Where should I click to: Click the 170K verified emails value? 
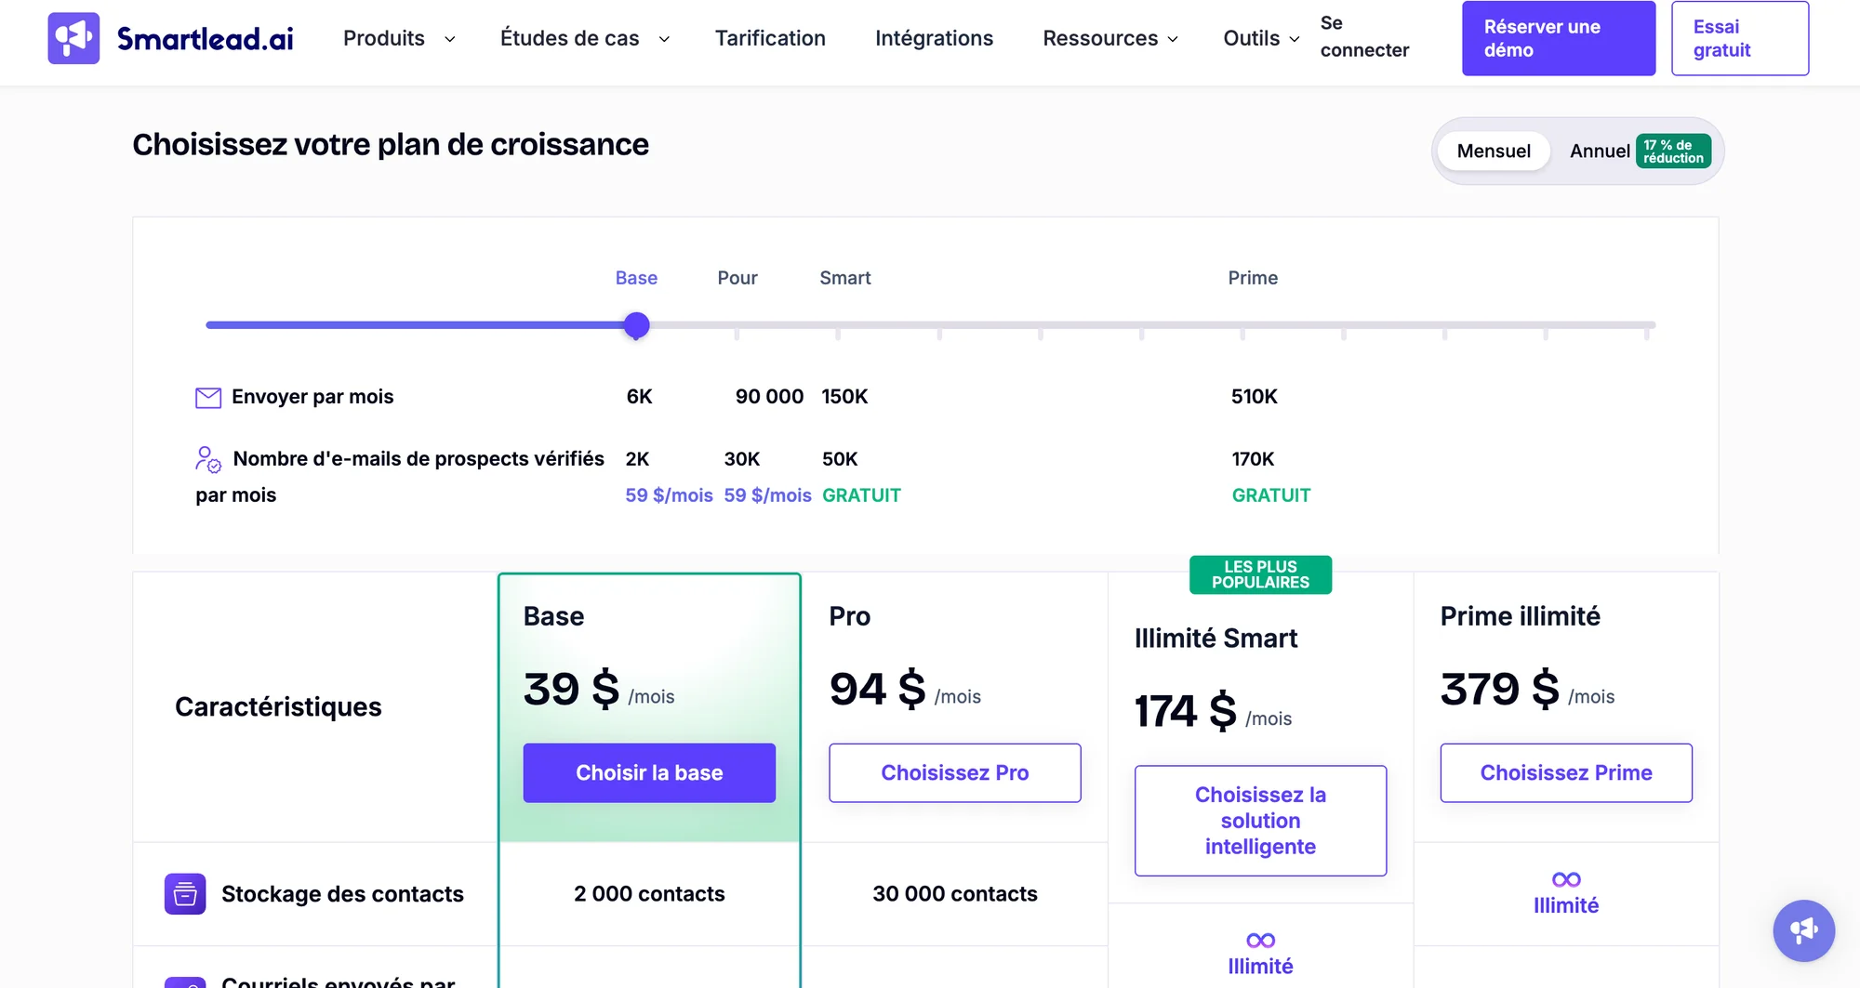coord(1253,459)
